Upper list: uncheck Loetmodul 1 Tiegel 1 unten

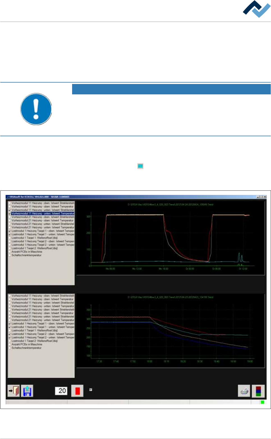pos(10,234)
